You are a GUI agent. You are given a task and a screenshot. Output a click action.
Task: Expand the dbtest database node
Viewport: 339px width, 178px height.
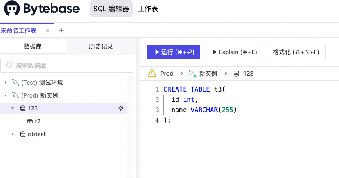[x=12, y=134]
